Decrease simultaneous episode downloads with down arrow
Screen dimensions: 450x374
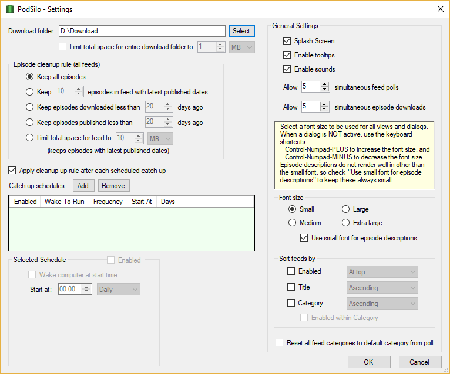(325, 110)
